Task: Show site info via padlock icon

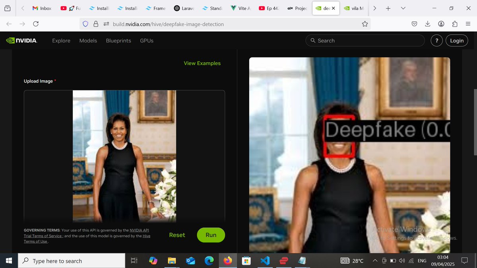Action: point(96,24)
